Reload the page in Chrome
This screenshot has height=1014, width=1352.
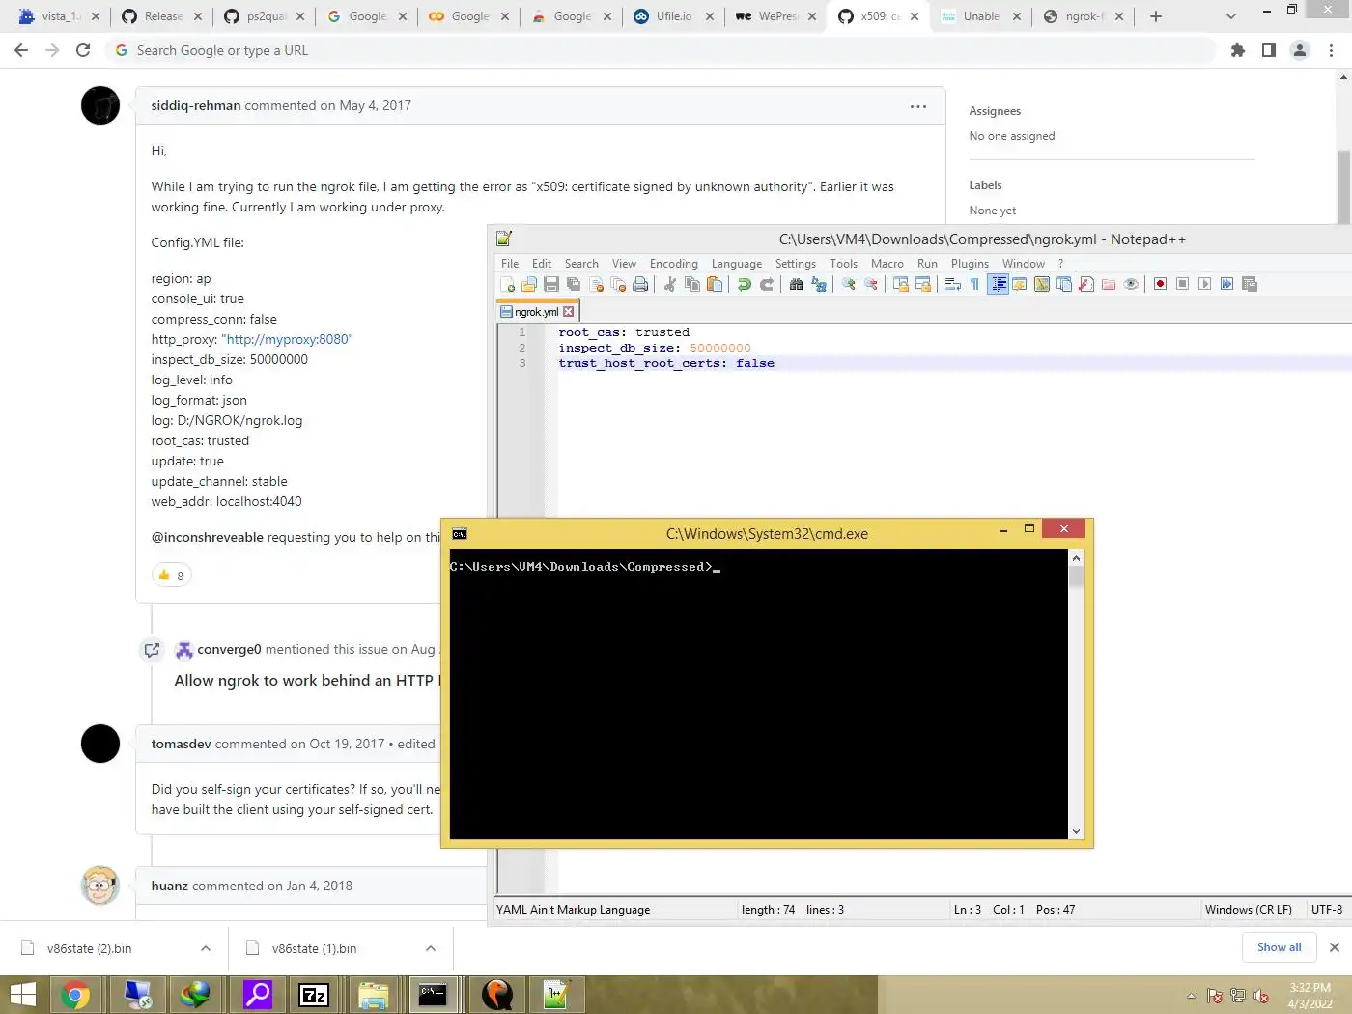click(83, 50)
